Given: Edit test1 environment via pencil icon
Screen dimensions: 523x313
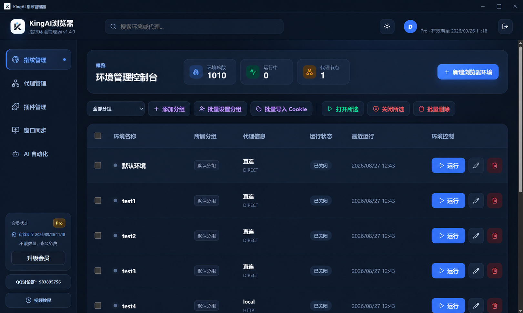Looking at the screenshot, I should (x=476, y=201).
